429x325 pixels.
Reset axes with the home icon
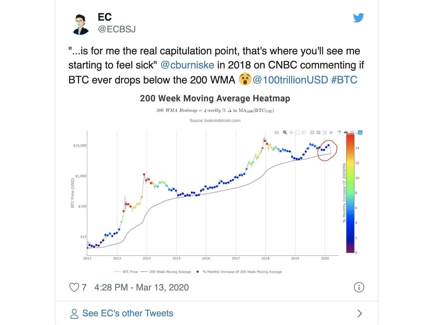[x=331, y=132]
